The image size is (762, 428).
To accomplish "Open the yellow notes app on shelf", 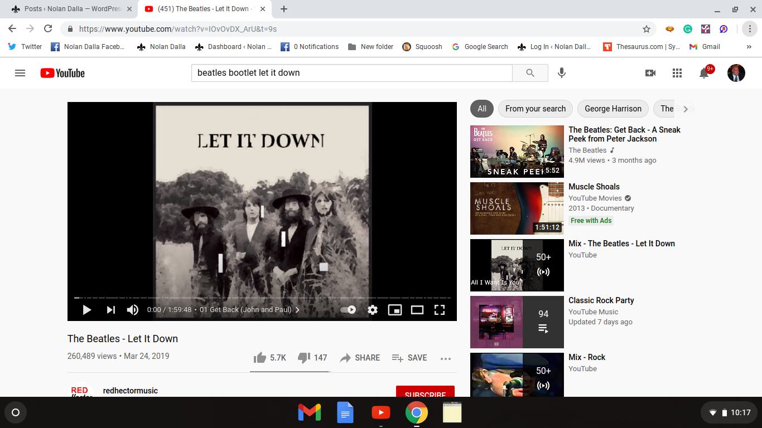I will 452,412.
